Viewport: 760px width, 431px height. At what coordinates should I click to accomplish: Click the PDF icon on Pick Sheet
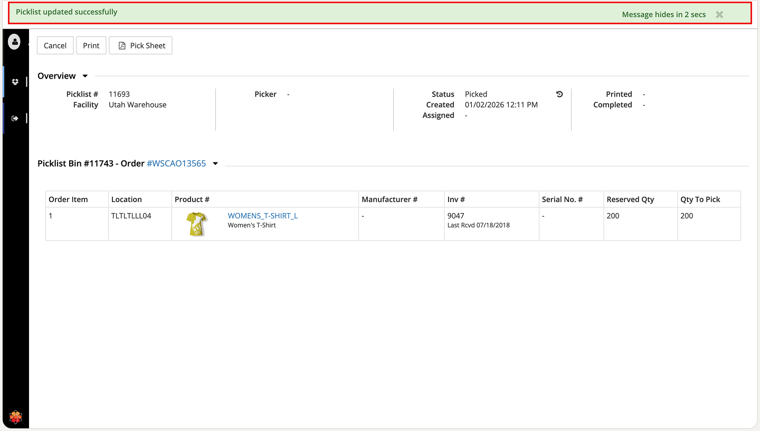pyautogui.click(x=122, y=46)
